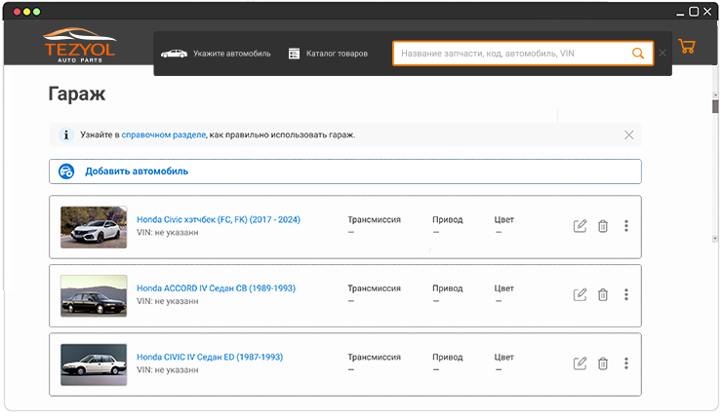Click Привод label in Honda CIVIC IV Седан row
The height and width of the screenshot is (419, 722).
447,357
